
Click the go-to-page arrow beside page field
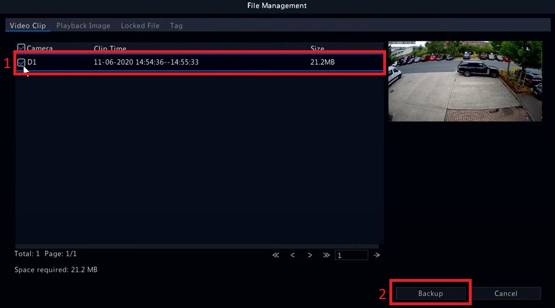pos(377,255)
